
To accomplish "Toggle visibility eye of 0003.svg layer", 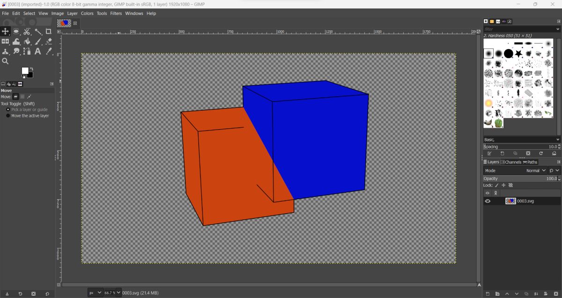I will (488, 201).
